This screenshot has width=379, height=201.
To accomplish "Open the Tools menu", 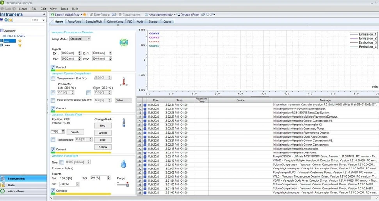I will click(64, 9).
